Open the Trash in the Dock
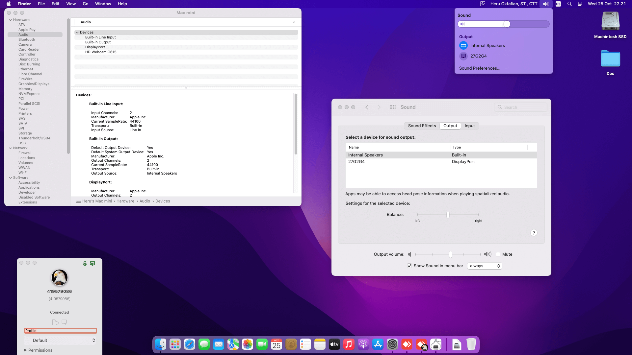Viewport: 632px width, 355px height. tap(471, 344)
